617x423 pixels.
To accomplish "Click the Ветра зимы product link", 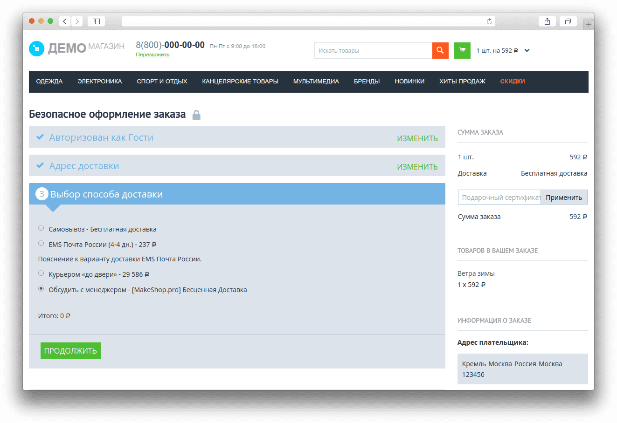I will [x=476, y=273].
